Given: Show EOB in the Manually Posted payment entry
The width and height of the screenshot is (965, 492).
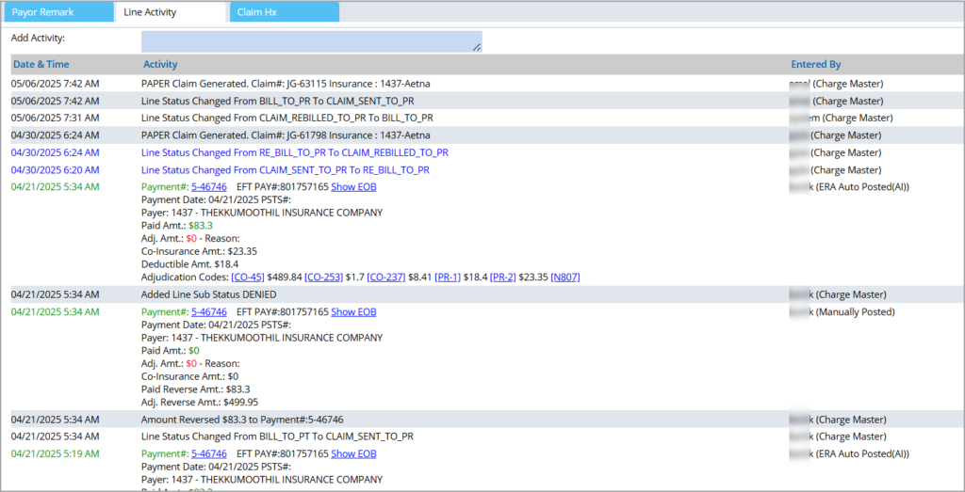Looking at the screenshot, I should pos(353,311).
